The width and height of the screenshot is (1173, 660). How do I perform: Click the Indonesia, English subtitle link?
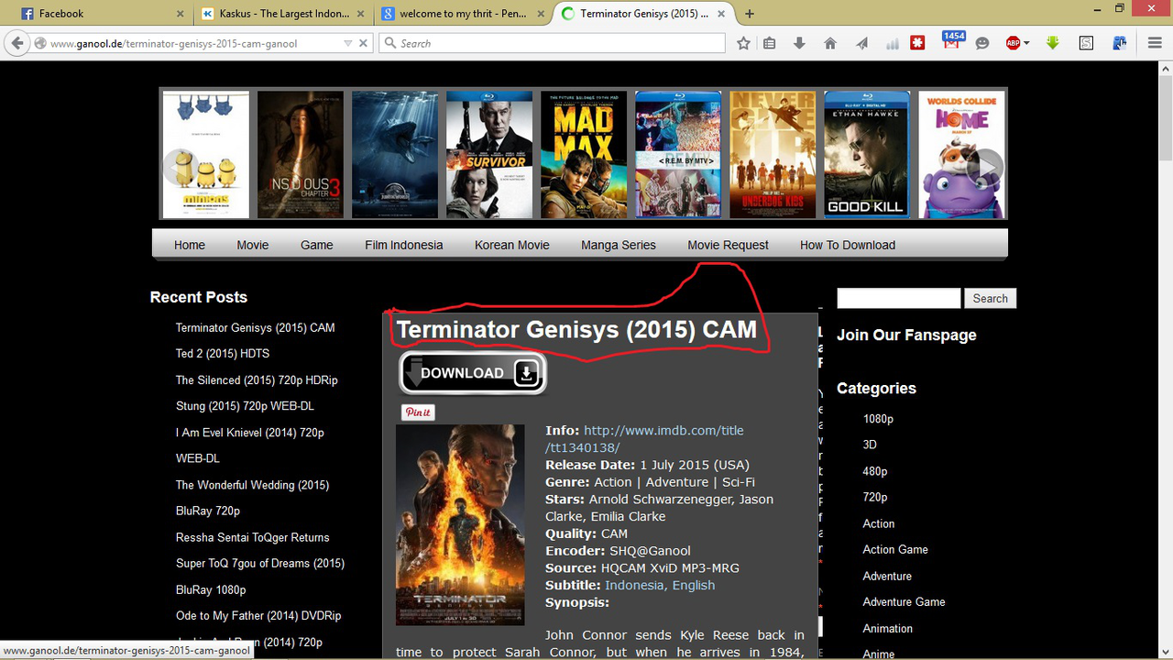[660, 585]
